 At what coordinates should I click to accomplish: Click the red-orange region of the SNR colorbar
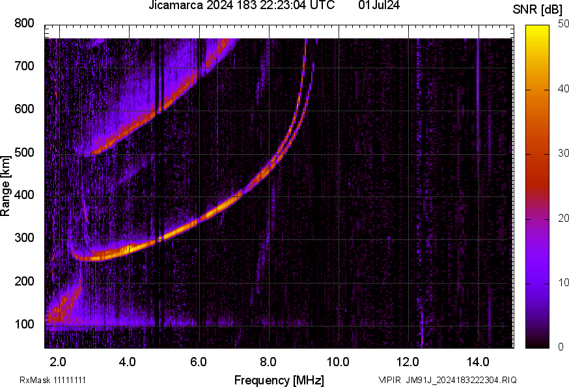pyautogui.click(x=538, y=159)
